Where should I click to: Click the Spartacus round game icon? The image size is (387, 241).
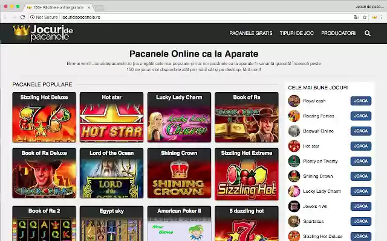(294, 221)
